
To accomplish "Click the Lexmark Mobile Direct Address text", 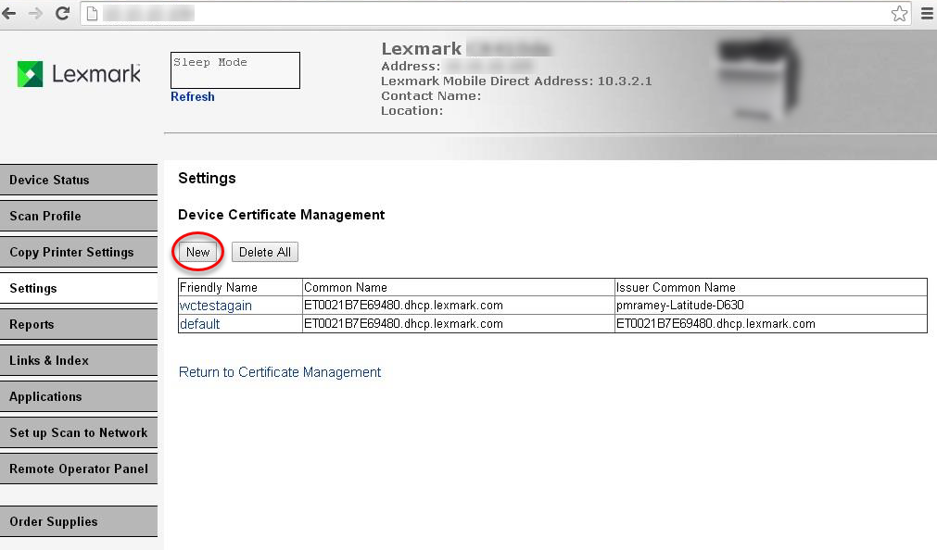I will coord(516,81).
